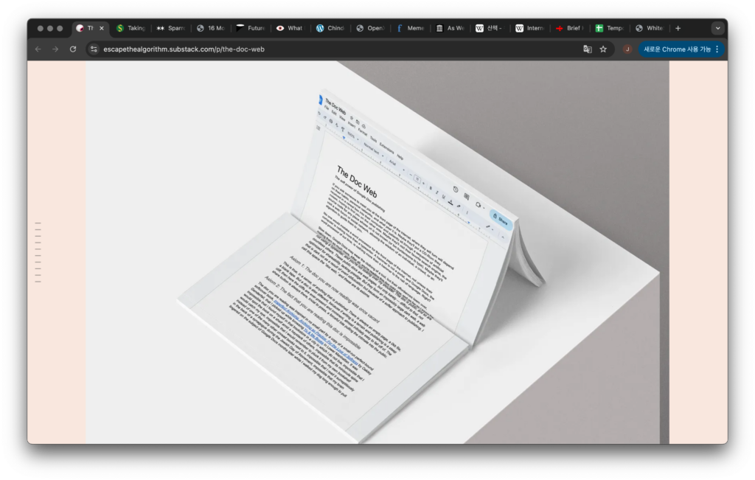Jump to first section in table-of-contents lines

[38, 223]
